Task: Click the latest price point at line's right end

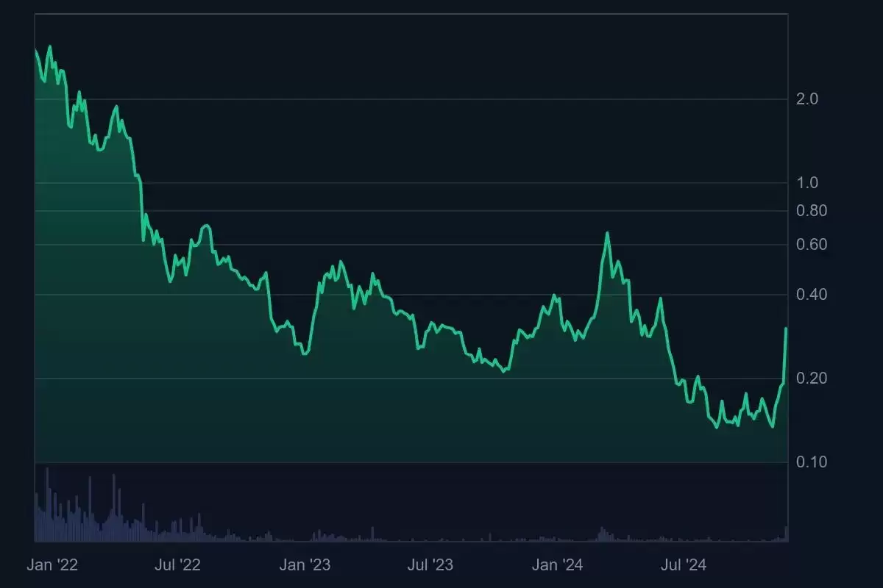Action: (787, 329)
